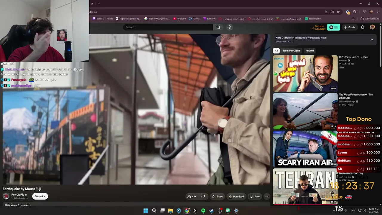Open the Rapidtags bookmark
This screenshot has width=382, height=215.
tap(128, 19)
